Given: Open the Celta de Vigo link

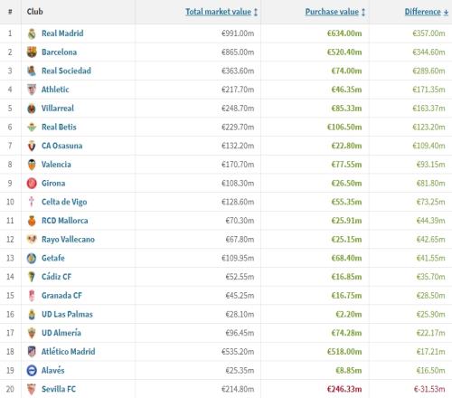Looking at the screenshot, I should [64, 202].
